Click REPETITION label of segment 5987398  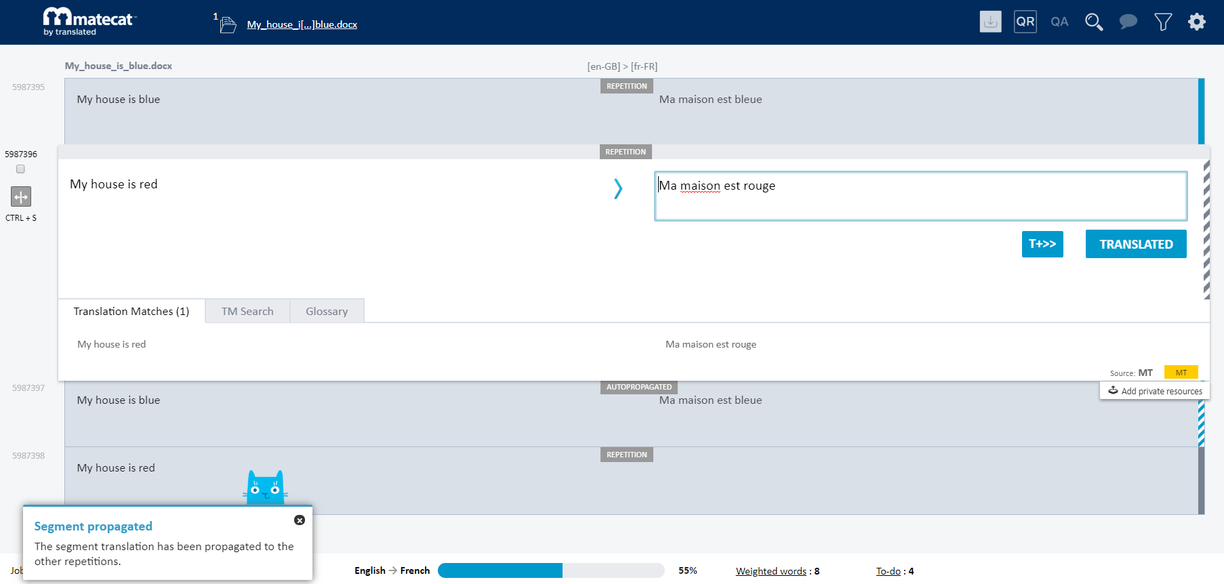[x=627, y=455]
